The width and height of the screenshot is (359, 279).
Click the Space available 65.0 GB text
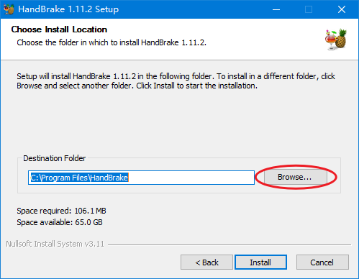click(x=60, y=222)
